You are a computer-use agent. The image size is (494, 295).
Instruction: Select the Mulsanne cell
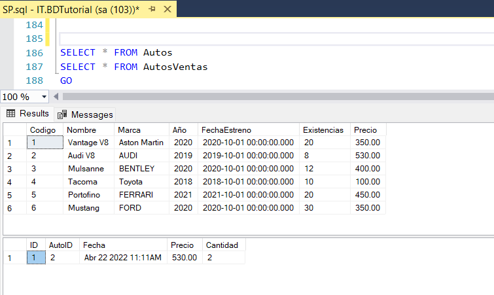88,169
